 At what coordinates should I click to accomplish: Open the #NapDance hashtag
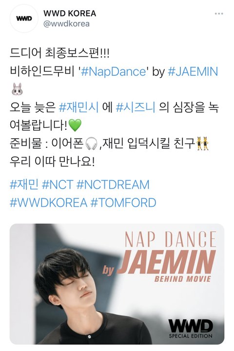pos(113,72)
